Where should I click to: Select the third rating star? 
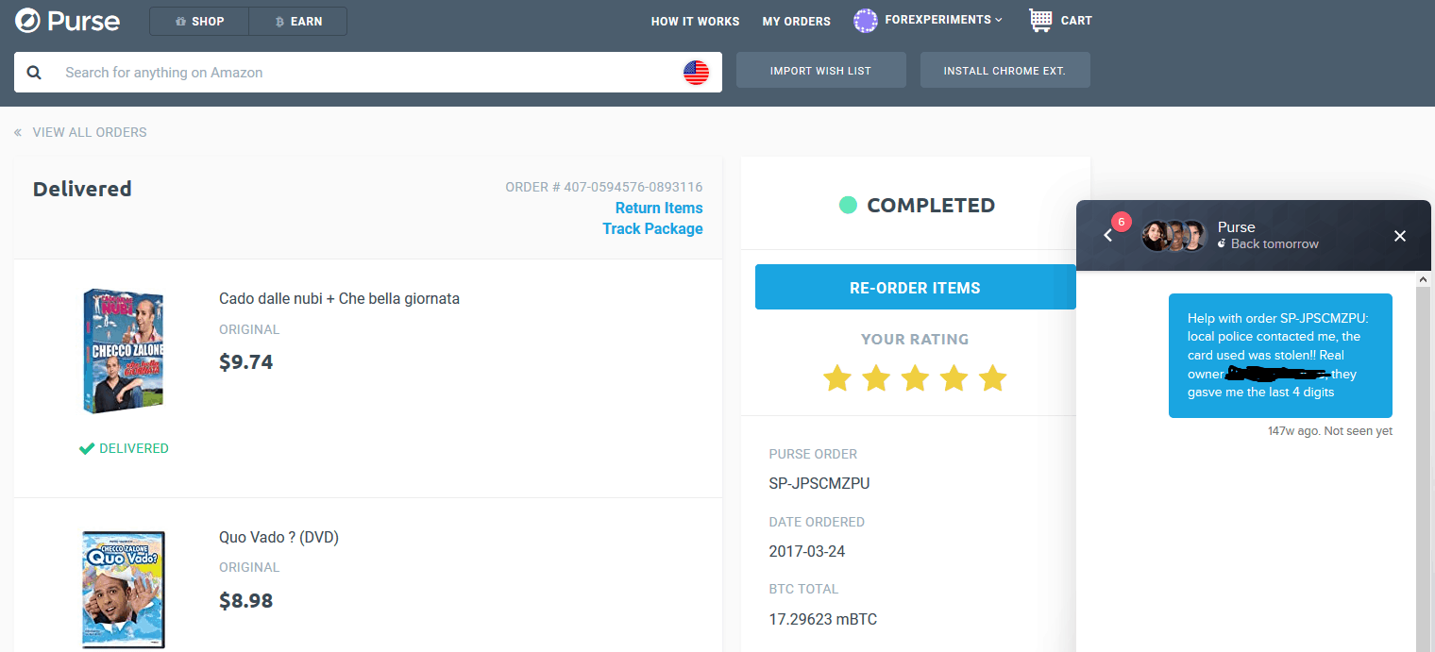tap(915, 378)
